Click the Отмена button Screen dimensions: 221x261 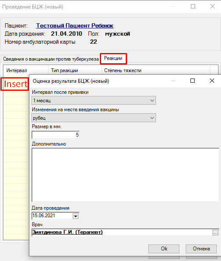click(201, 249)
